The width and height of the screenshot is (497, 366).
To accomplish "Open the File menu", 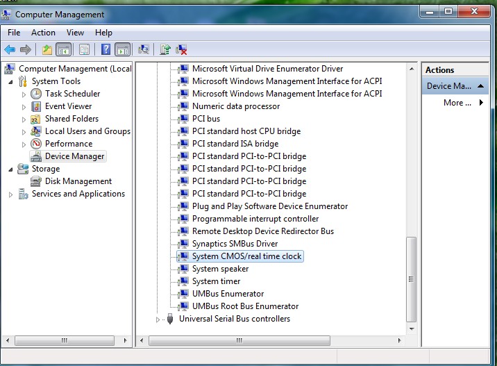I will click(x=14, y=33).
